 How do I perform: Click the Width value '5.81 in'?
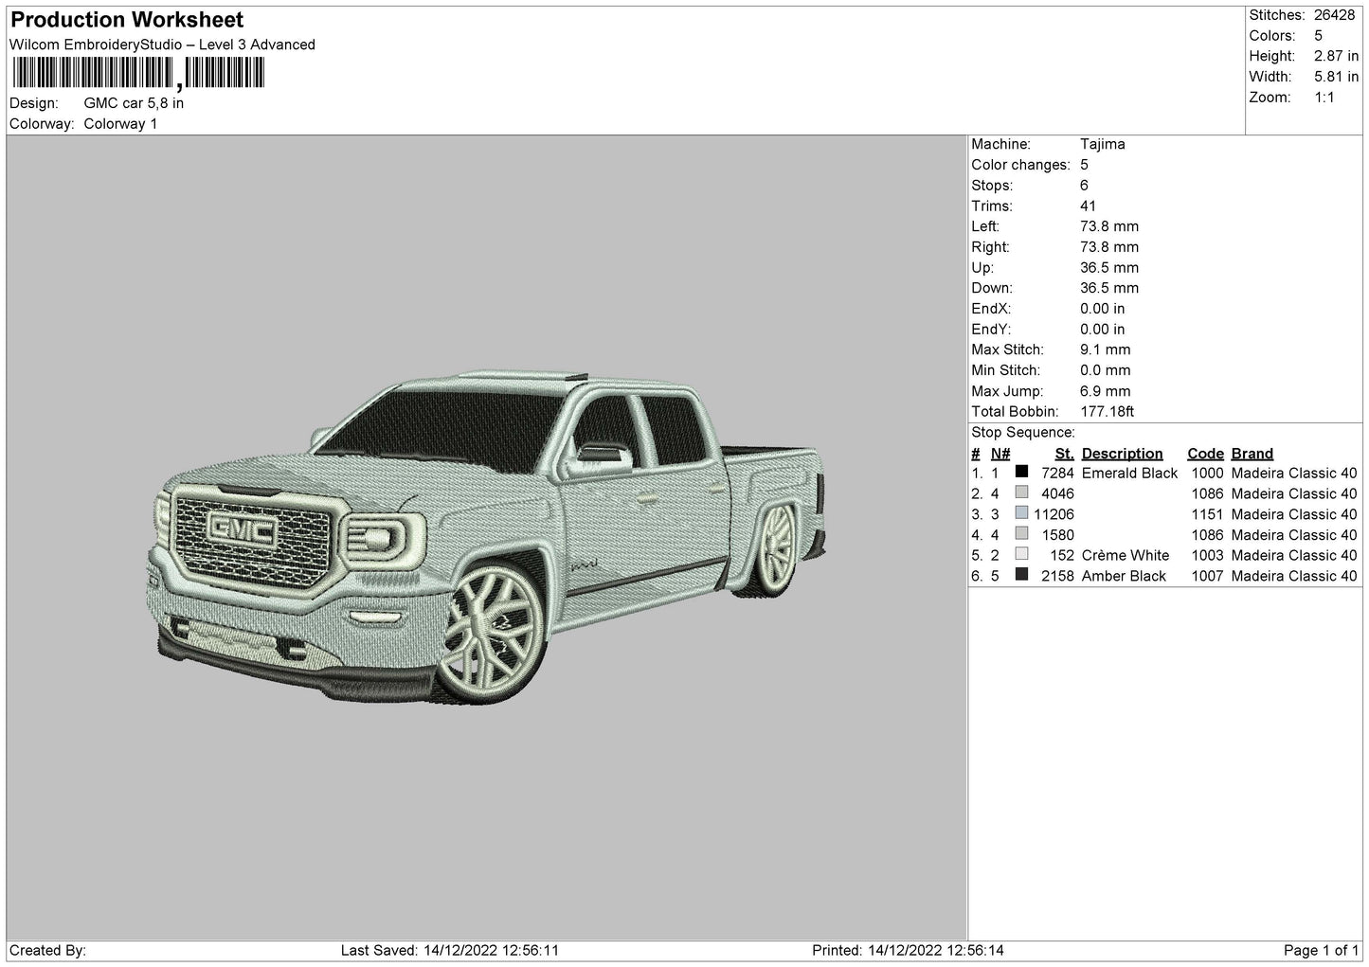1336,77
